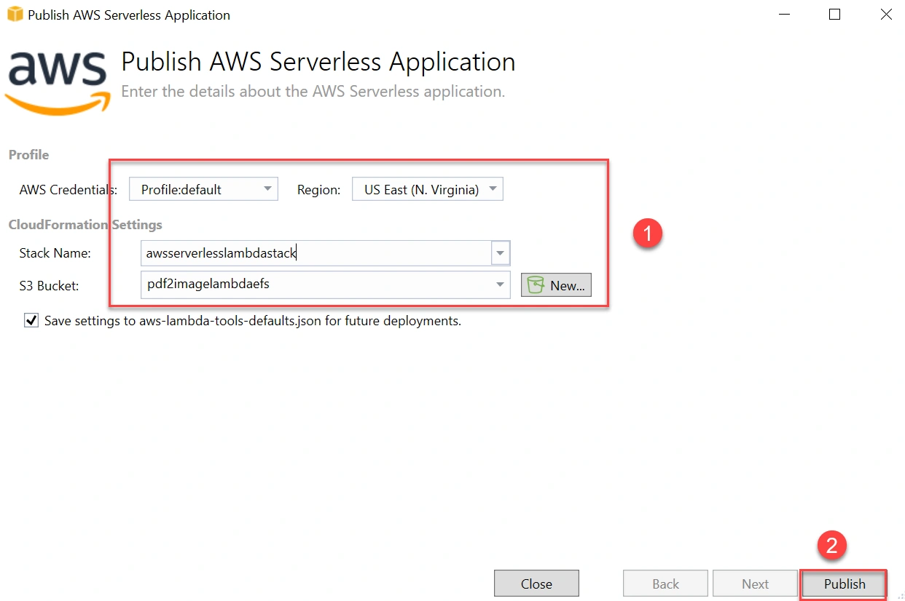
Task: Click the Profile section label
Action: point(28,155)
